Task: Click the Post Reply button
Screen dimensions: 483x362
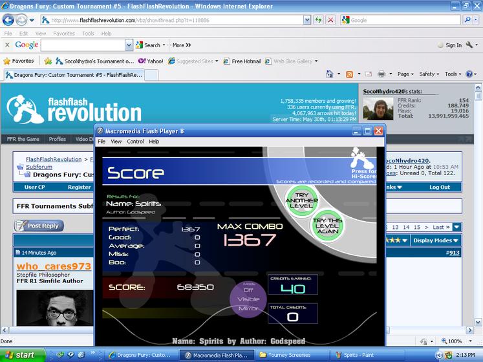Action: click(x=39, y=226)
